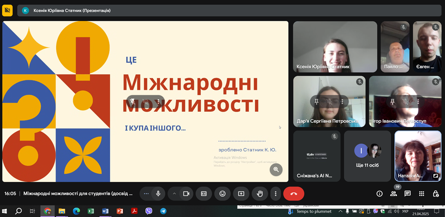Viewport: 445px width, 217px height.
Task: Open Microsoft Edge from taskbar
Action: click(x=76, y=211)
